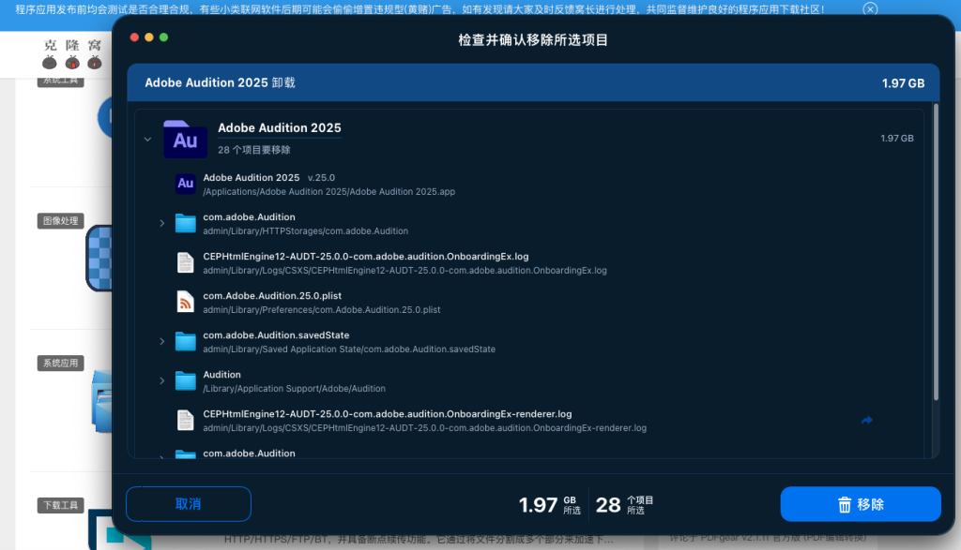Viewport: 961px width, 550px height.
Task: Click the 下载工具 category tag in the background page
Action: [x=61, y=505]
